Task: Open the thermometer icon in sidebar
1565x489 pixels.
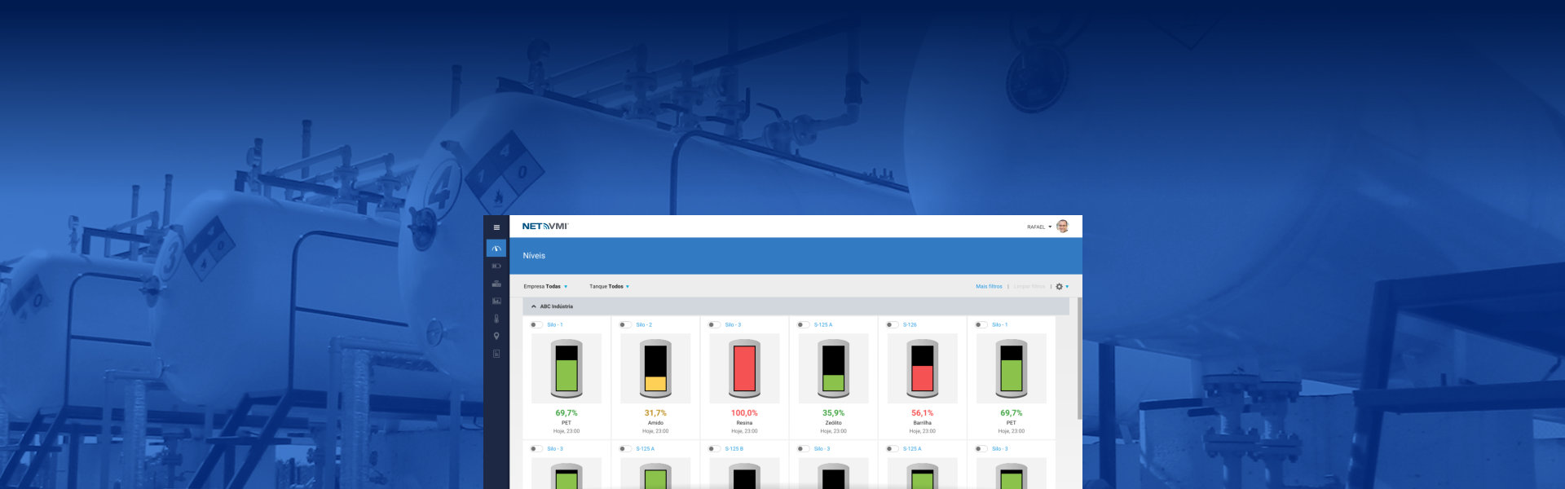Action: pyautogui.click(x=496, y=319)
